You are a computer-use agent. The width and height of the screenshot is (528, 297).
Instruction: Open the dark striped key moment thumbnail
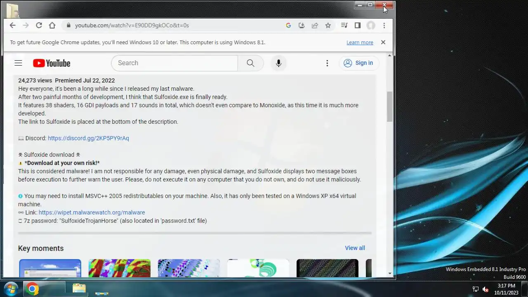pyautogui.click(x=327, y=268)
